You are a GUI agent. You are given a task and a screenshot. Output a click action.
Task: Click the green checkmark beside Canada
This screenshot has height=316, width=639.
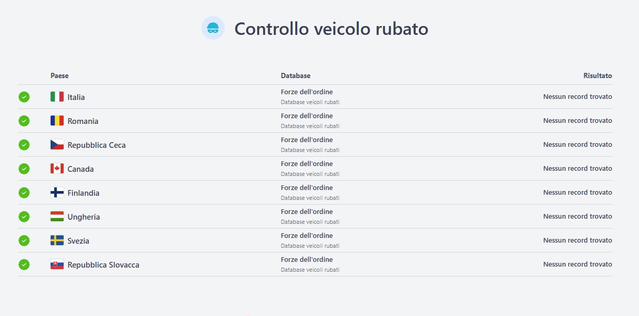[24, 169]
